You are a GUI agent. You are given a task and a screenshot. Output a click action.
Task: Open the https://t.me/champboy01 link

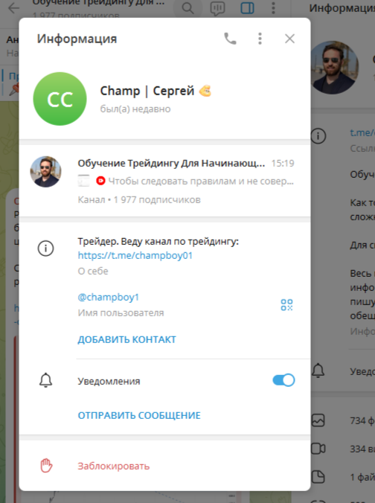point(135,256)
